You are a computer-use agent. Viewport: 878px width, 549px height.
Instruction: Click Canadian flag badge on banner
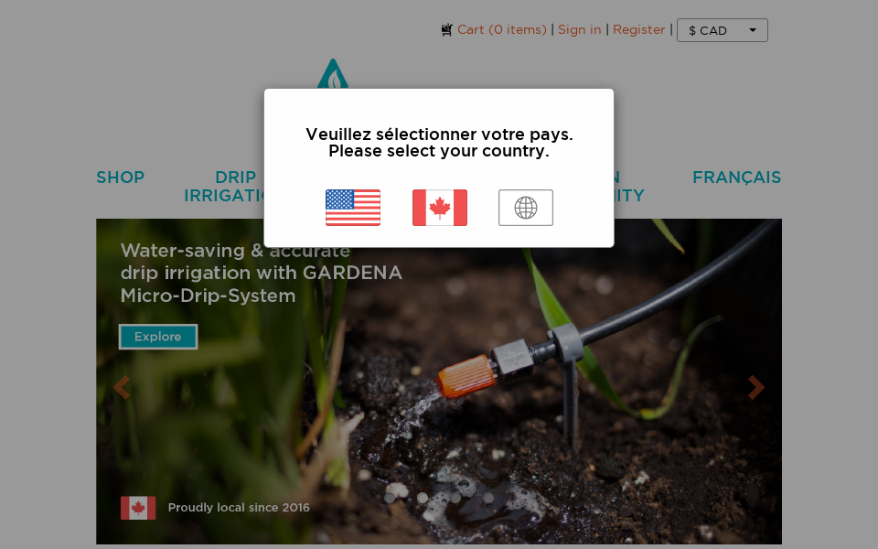pyautogui.click(x=138, y=508)
